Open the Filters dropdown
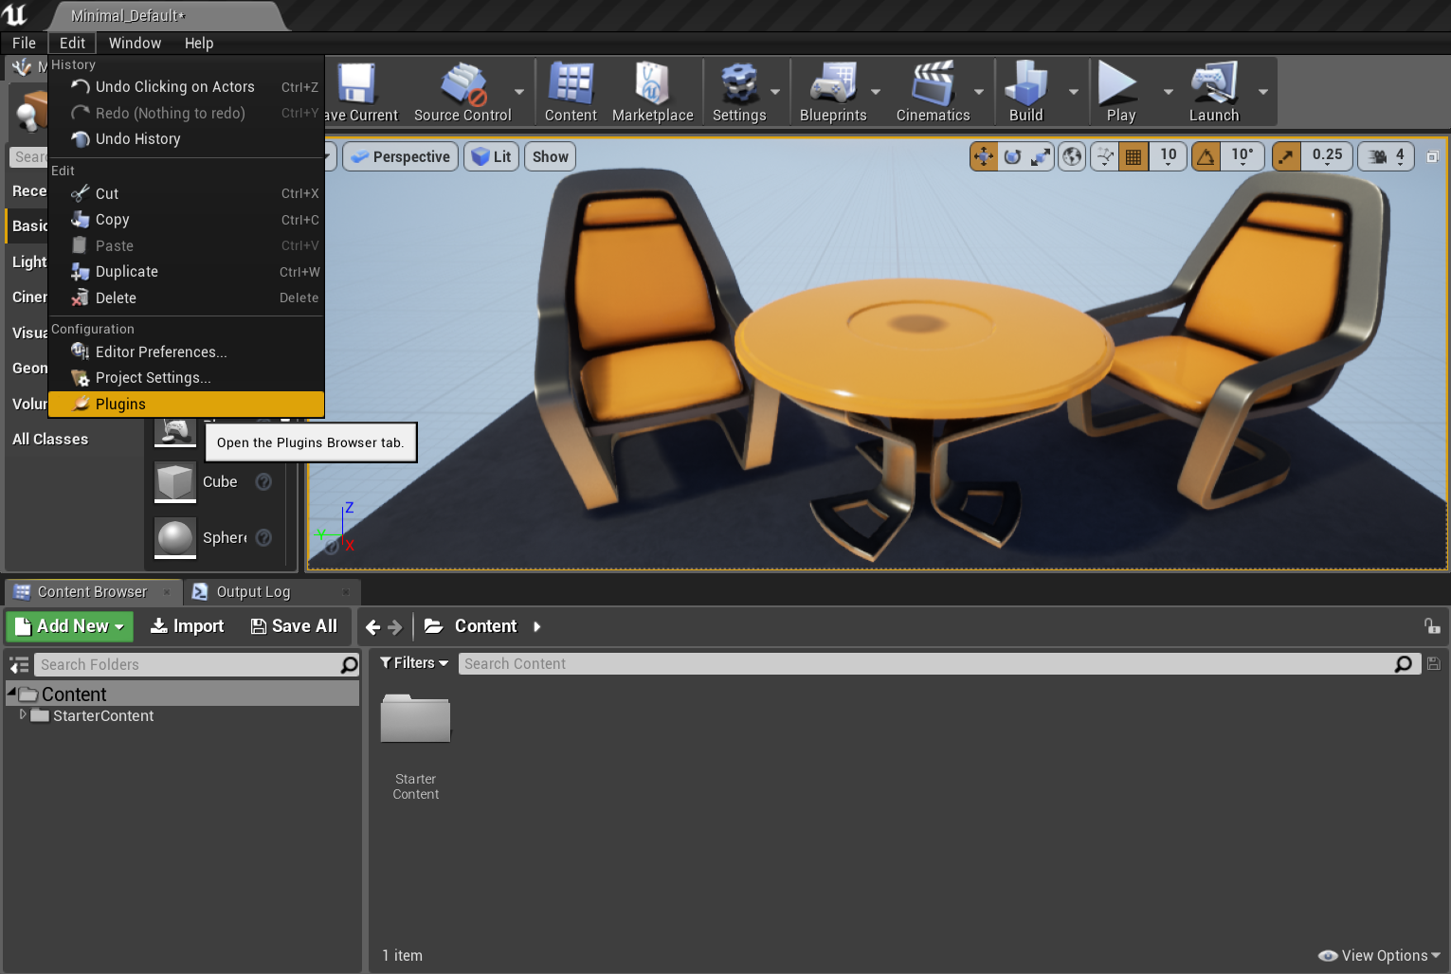The image size is (1451, 974). point(414,663)
